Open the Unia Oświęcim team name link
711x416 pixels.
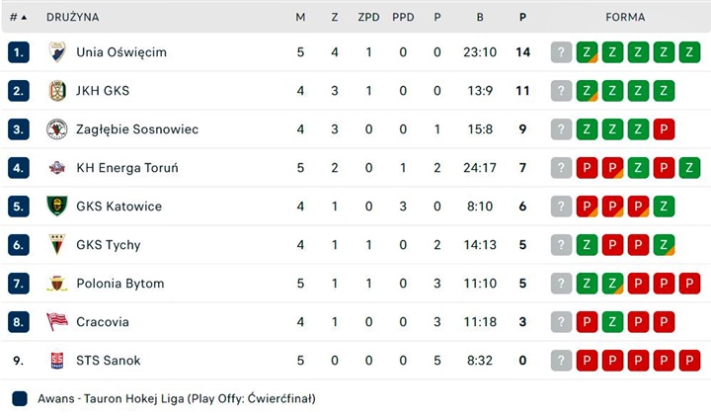[121, 52]
